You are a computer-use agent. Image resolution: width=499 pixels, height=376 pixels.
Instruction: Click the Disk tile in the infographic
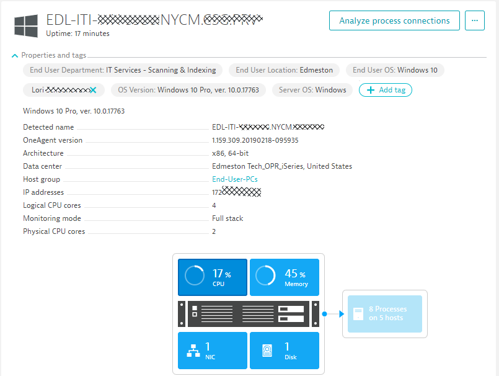(x=284, y=351)
